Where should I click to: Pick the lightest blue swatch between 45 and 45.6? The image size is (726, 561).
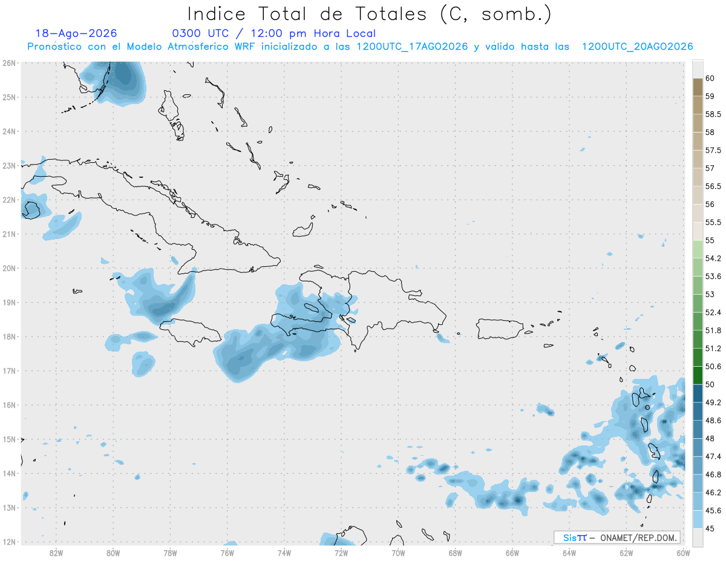click(698, 519)
